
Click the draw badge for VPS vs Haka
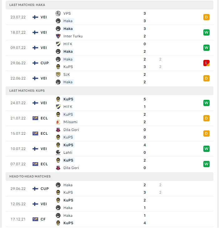point(206,17)
